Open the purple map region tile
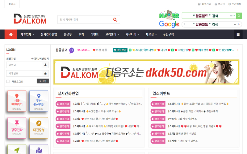The height and width of the screenshot is (154, 247). (x=39, y=149)
